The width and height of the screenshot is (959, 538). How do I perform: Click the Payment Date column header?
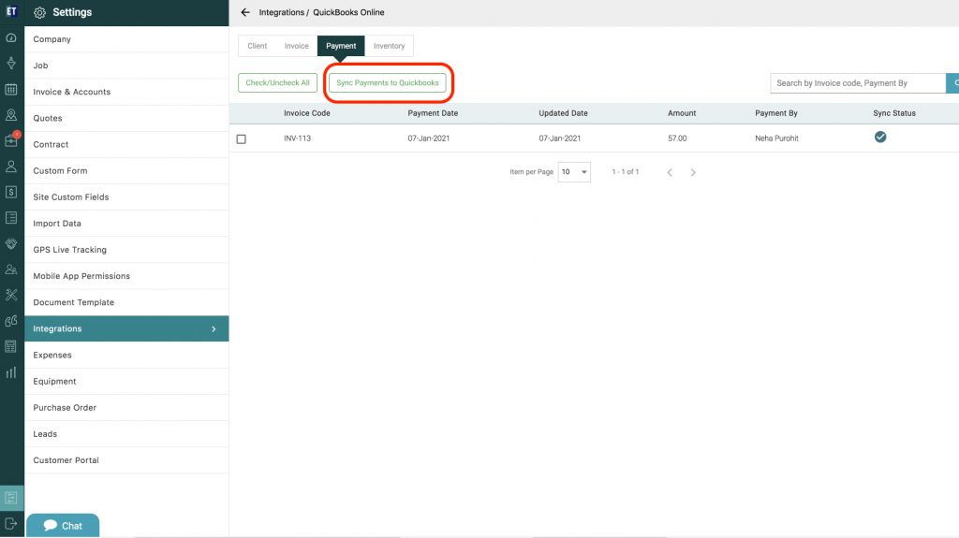point(433,113)
